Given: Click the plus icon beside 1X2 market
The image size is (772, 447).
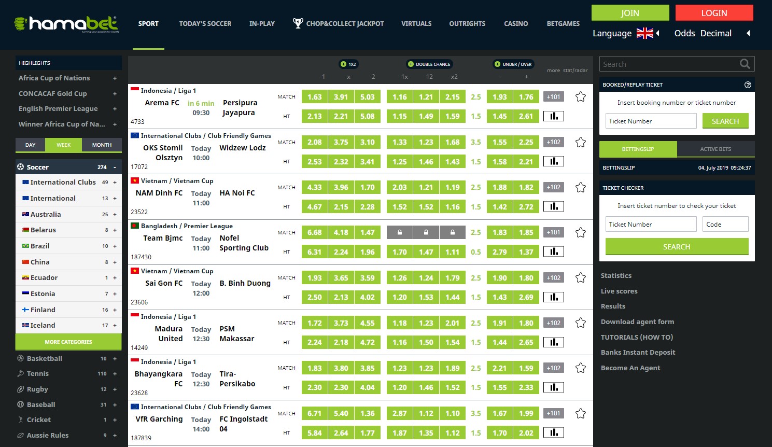Looking at the screenshot, I should 343,64.
